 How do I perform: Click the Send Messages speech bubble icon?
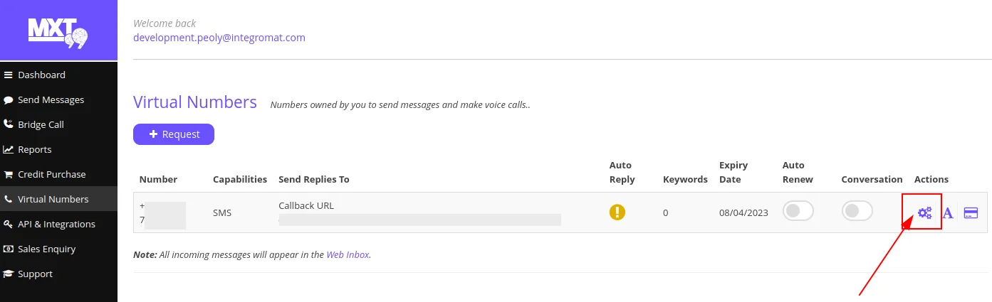(x=9, y=99)
